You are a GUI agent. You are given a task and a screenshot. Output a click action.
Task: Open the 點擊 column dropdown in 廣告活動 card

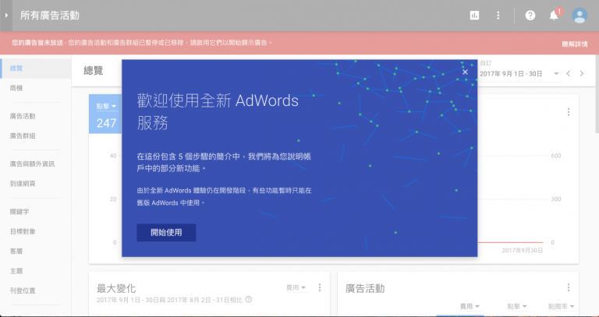point(517,306)
